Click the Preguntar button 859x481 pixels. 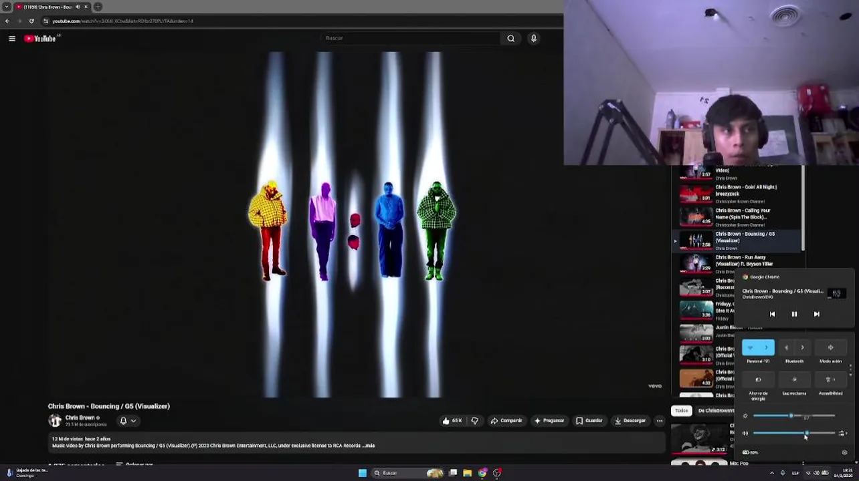tap(549, 421)
